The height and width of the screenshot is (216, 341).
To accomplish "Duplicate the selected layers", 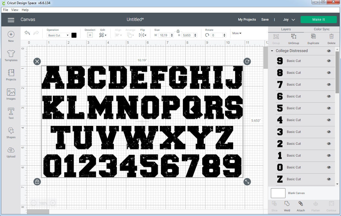I will tap(313, 39).
